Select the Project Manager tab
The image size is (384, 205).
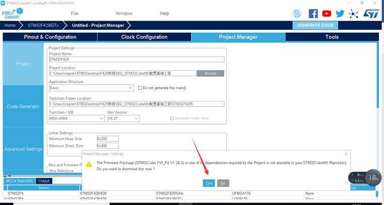pyautogui.click(x=238, y=37)
